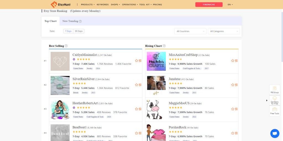Collapse the side panel with black arrow
The height and width of the screenshot is (141, 283).
(267, 101)
